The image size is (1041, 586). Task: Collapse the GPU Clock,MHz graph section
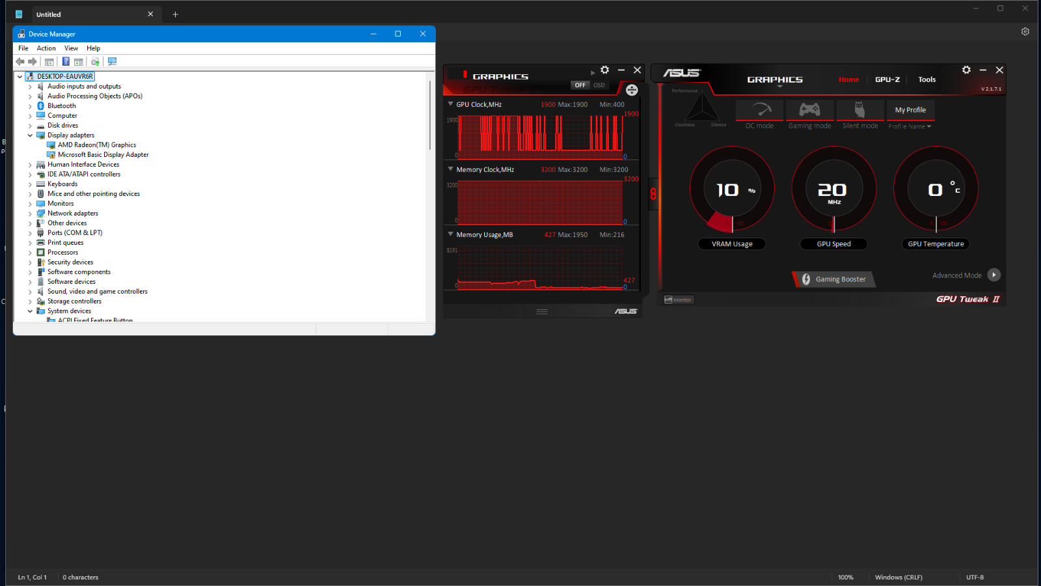450,104
